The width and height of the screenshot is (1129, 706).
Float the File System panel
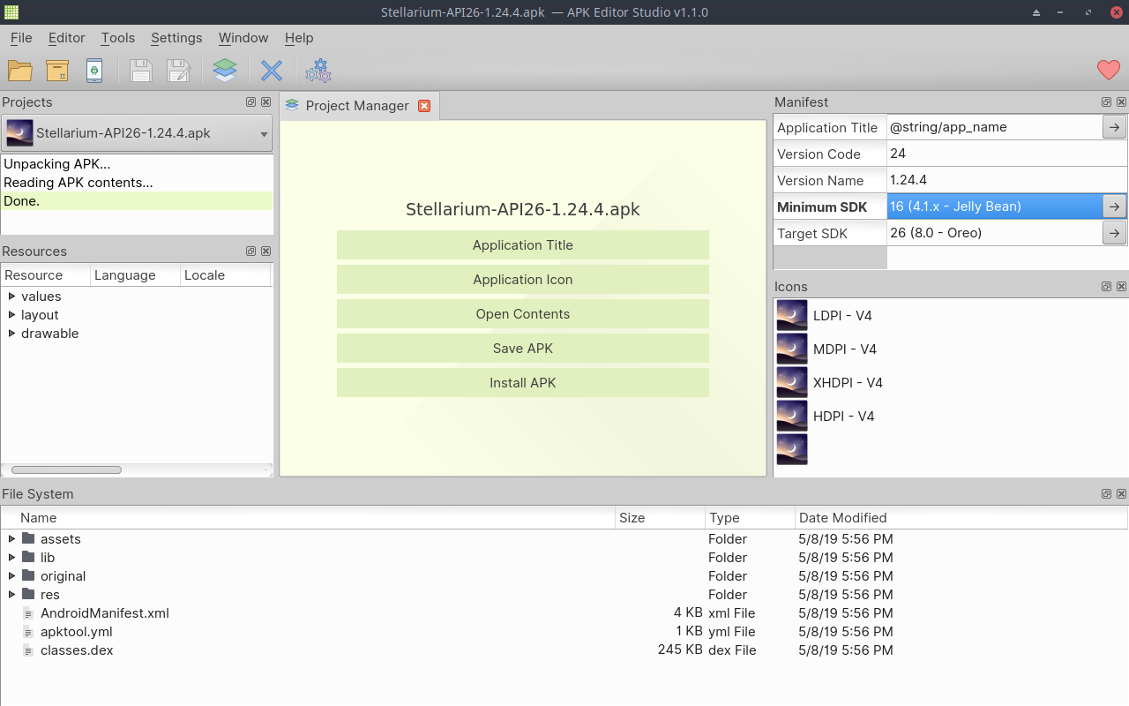tap(1107, 494)
